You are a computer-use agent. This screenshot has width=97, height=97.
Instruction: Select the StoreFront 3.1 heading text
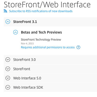[x=25, y=22]
